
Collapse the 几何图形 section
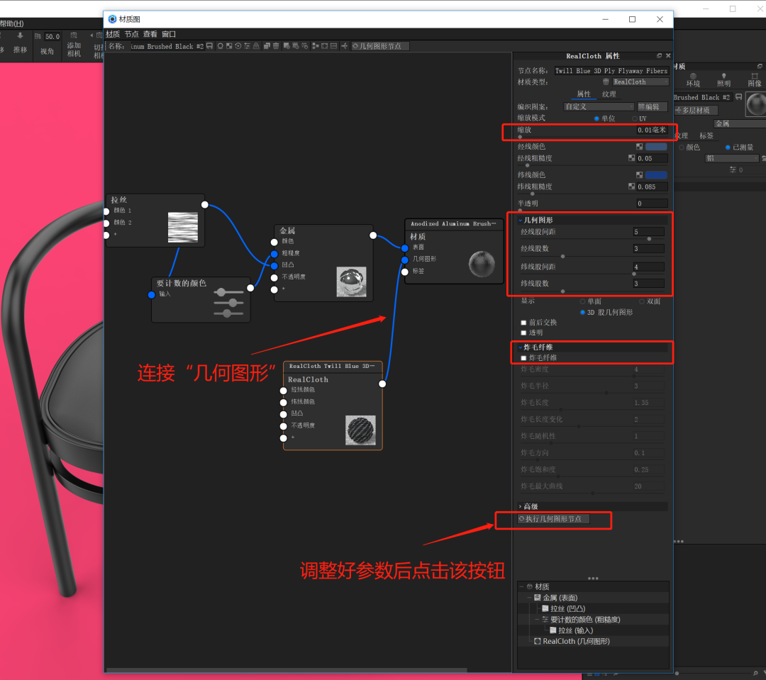coord(521,221)
